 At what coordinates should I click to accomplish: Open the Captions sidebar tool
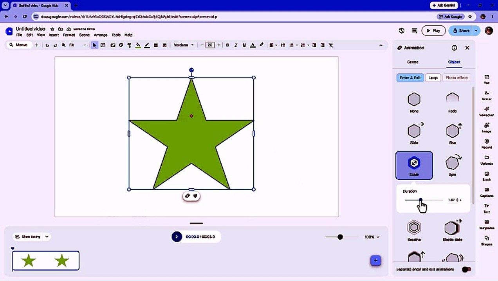pyautogui.click(x=487, y=192)
